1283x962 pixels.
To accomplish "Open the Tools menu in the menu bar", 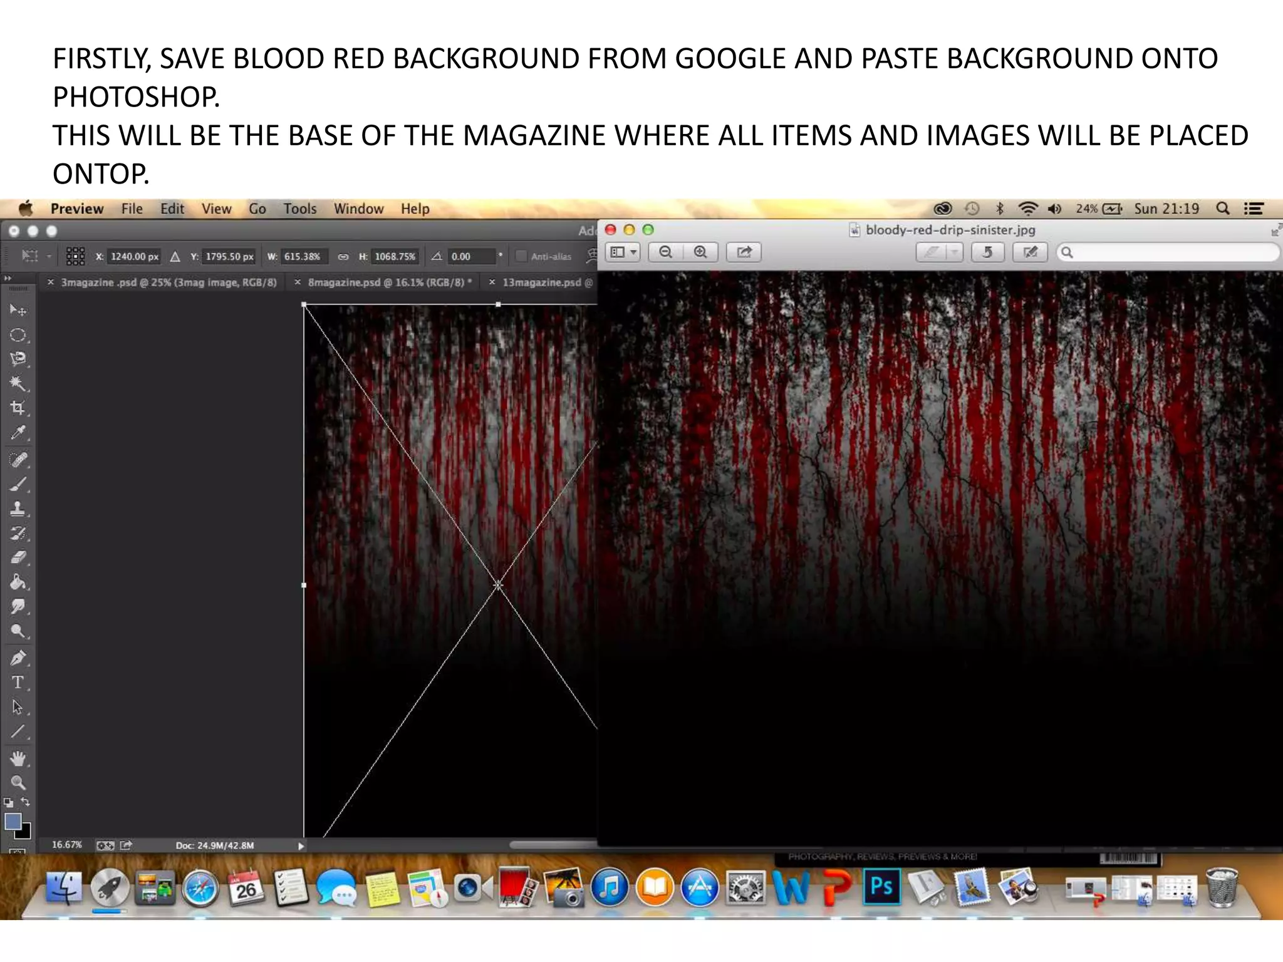I will [299, 209].
